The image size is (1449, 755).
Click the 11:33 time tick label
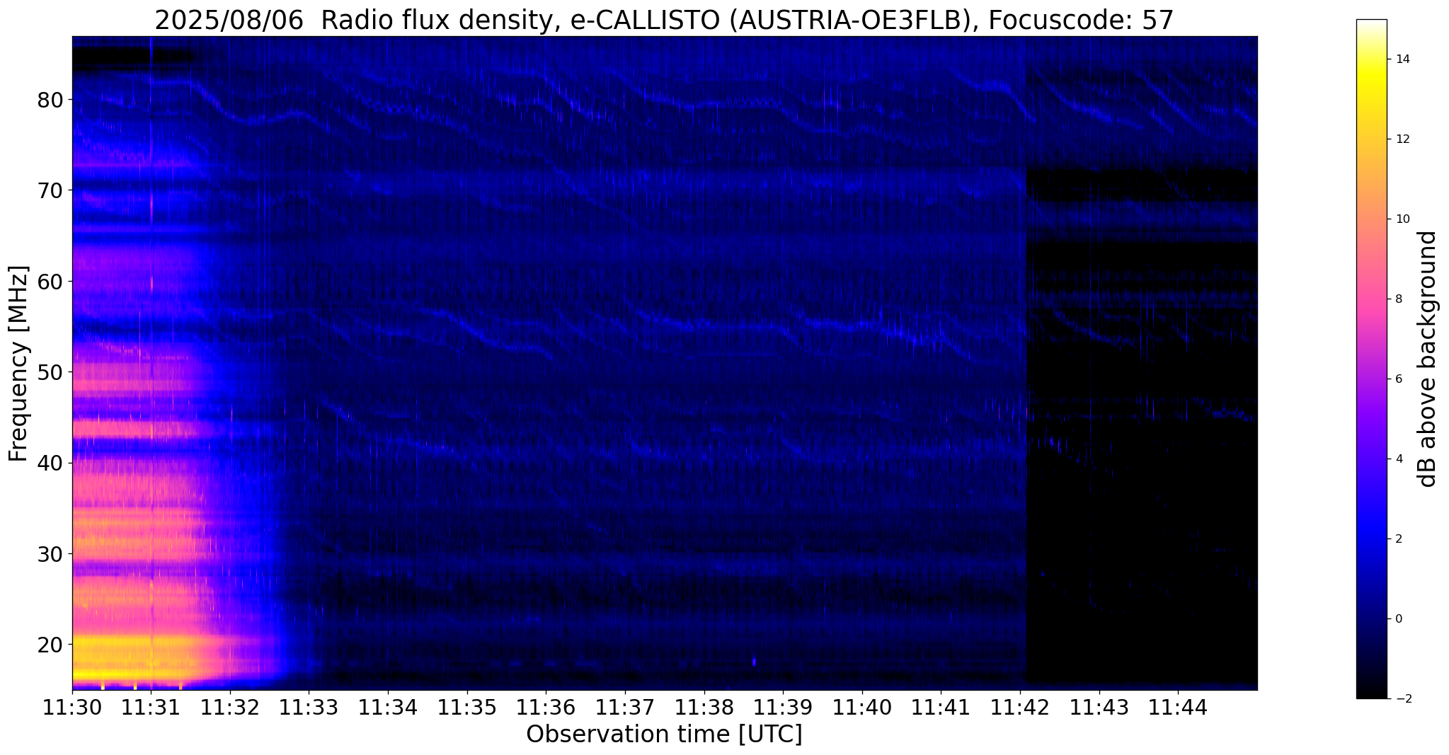[x=309, y=707]
